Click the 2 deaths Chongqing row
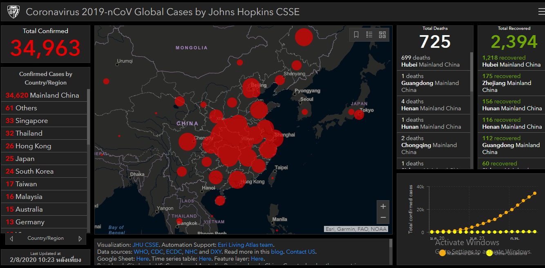The width and height of the screenshot is (545, 268). coord(433,145)
